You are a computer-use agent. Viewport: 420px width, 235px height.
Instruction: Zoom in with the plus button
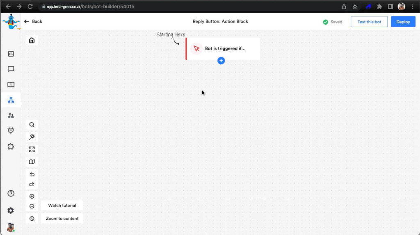point(32,196)
